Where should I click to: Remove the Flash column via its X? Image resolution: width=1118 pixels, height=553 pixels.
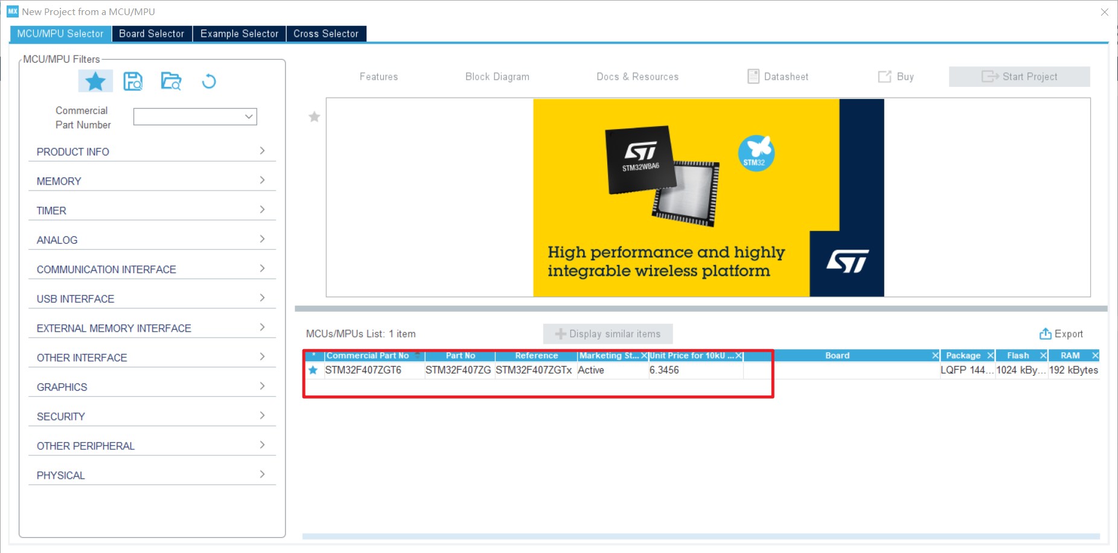(1043, 356)
